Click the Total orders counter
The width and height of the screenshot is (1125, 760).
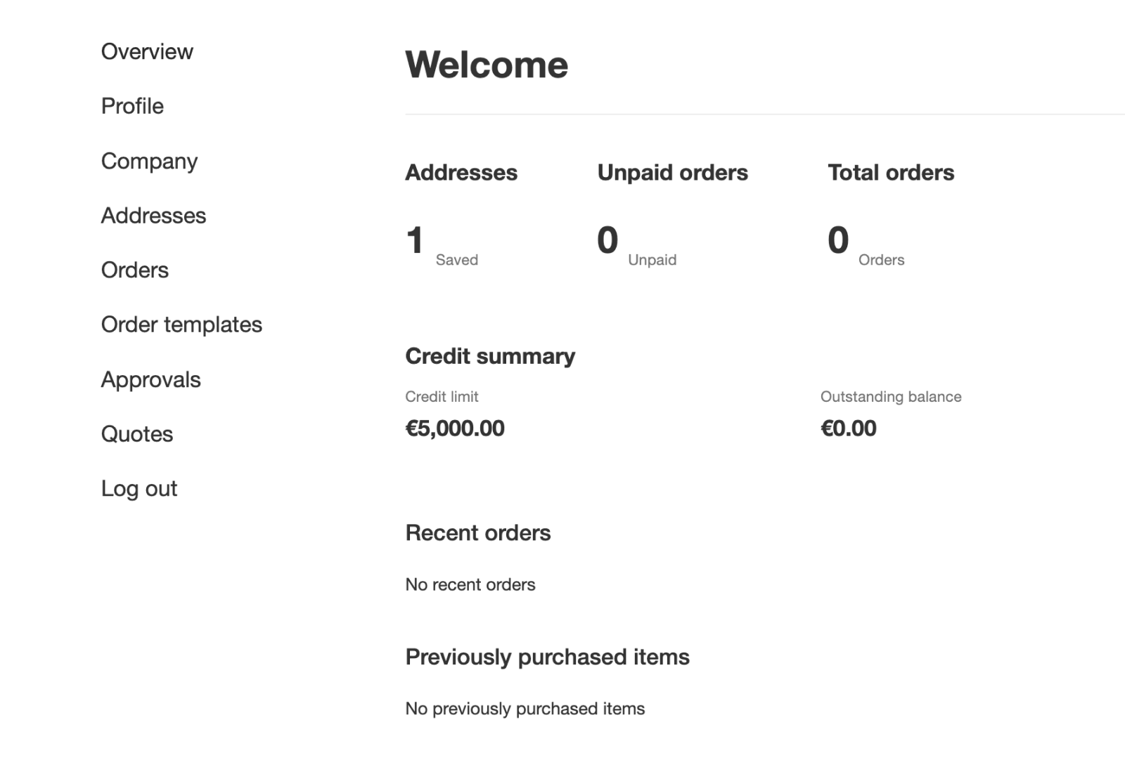891,172
